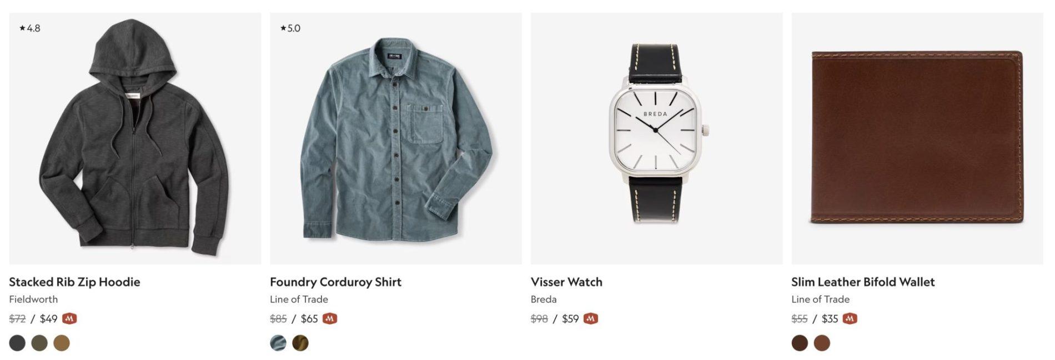Click the member badge next to the $65 price
1055x360 pixels.
tap(330, 319)
